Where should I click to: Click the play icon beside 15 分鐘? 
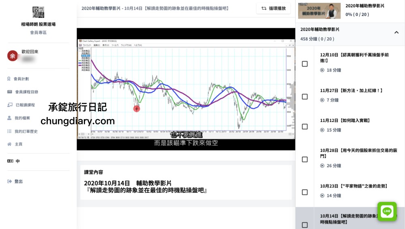[322, 130]
